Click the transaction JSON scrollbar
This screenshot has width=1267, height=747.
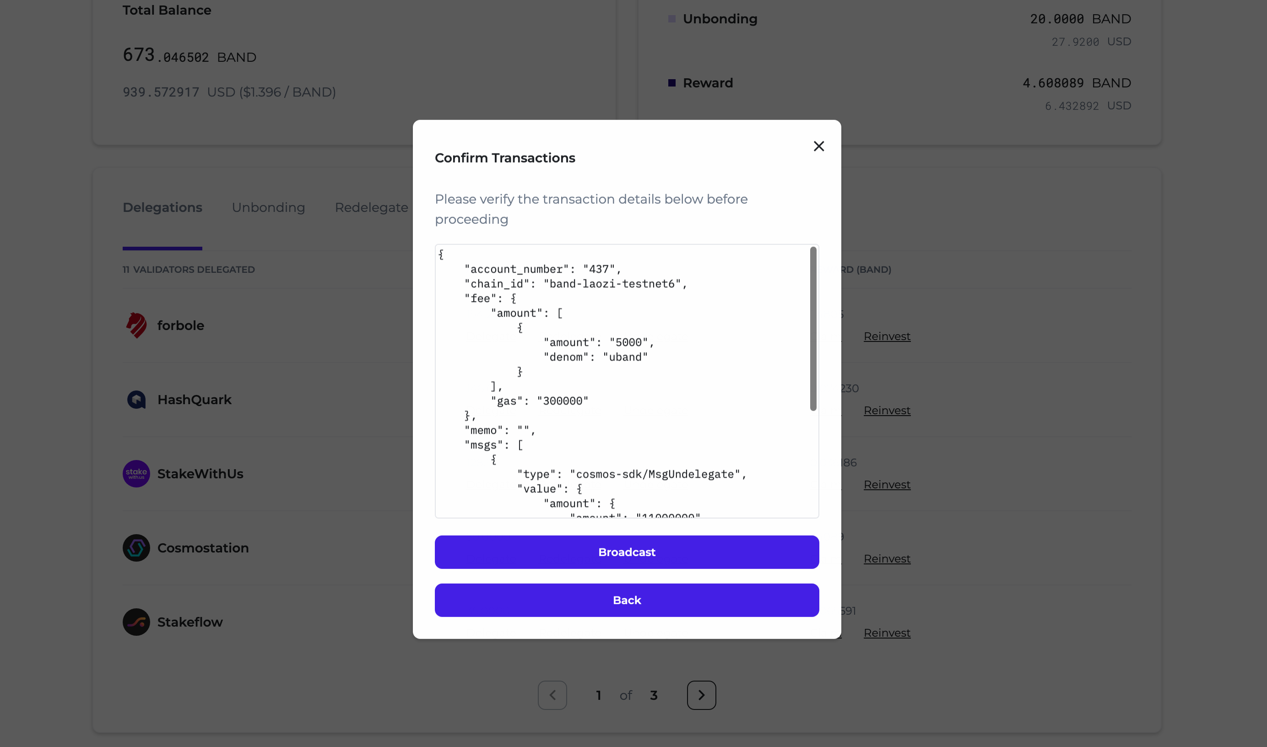pos(813,329)
